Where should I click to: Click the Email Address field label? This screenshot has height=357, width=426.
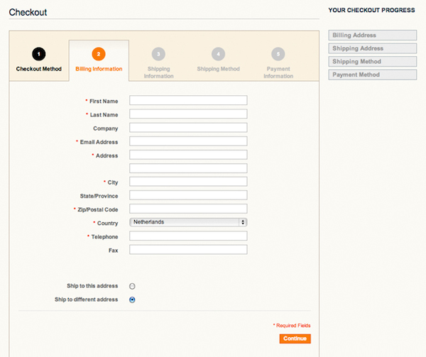tap(99, 142)
